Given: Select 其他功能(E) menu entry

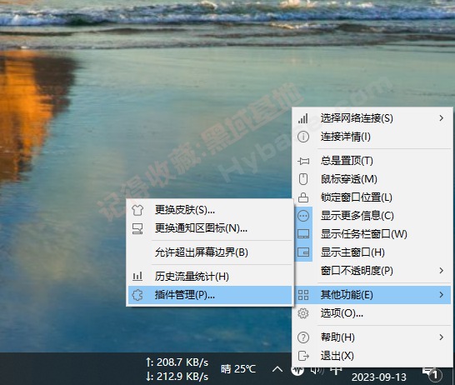Looking at the screenshot, I should tap(372, 295).
